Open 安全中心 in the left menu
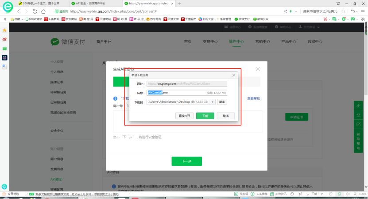 (57, 131)
